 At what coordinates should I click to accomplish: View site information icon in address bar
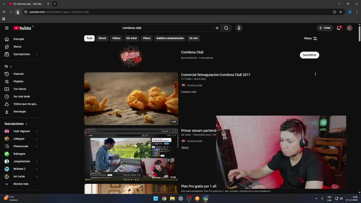26,12
